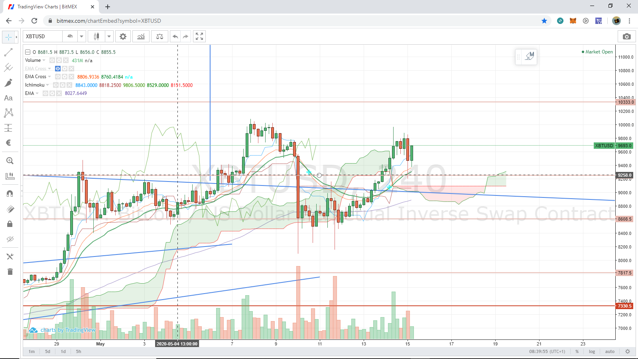This screenshot has width=638, height=359.
Task: Hide the Ichimoku indicator with eye icon
Action: 56,85
